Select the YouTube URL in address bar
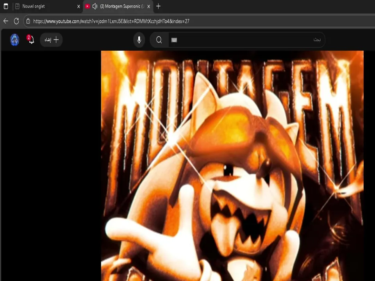This screenshot has height=281, width=375. pyautogui.click(x=111, y=21)
